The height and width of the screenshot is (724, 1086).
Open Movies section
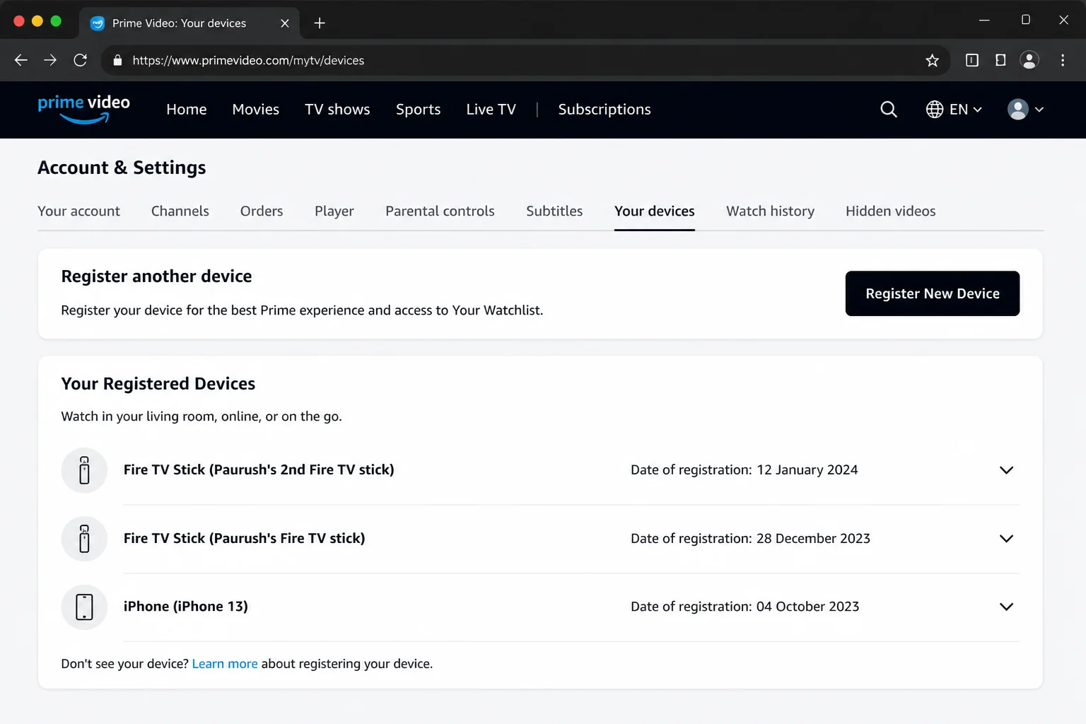[256, 110]
